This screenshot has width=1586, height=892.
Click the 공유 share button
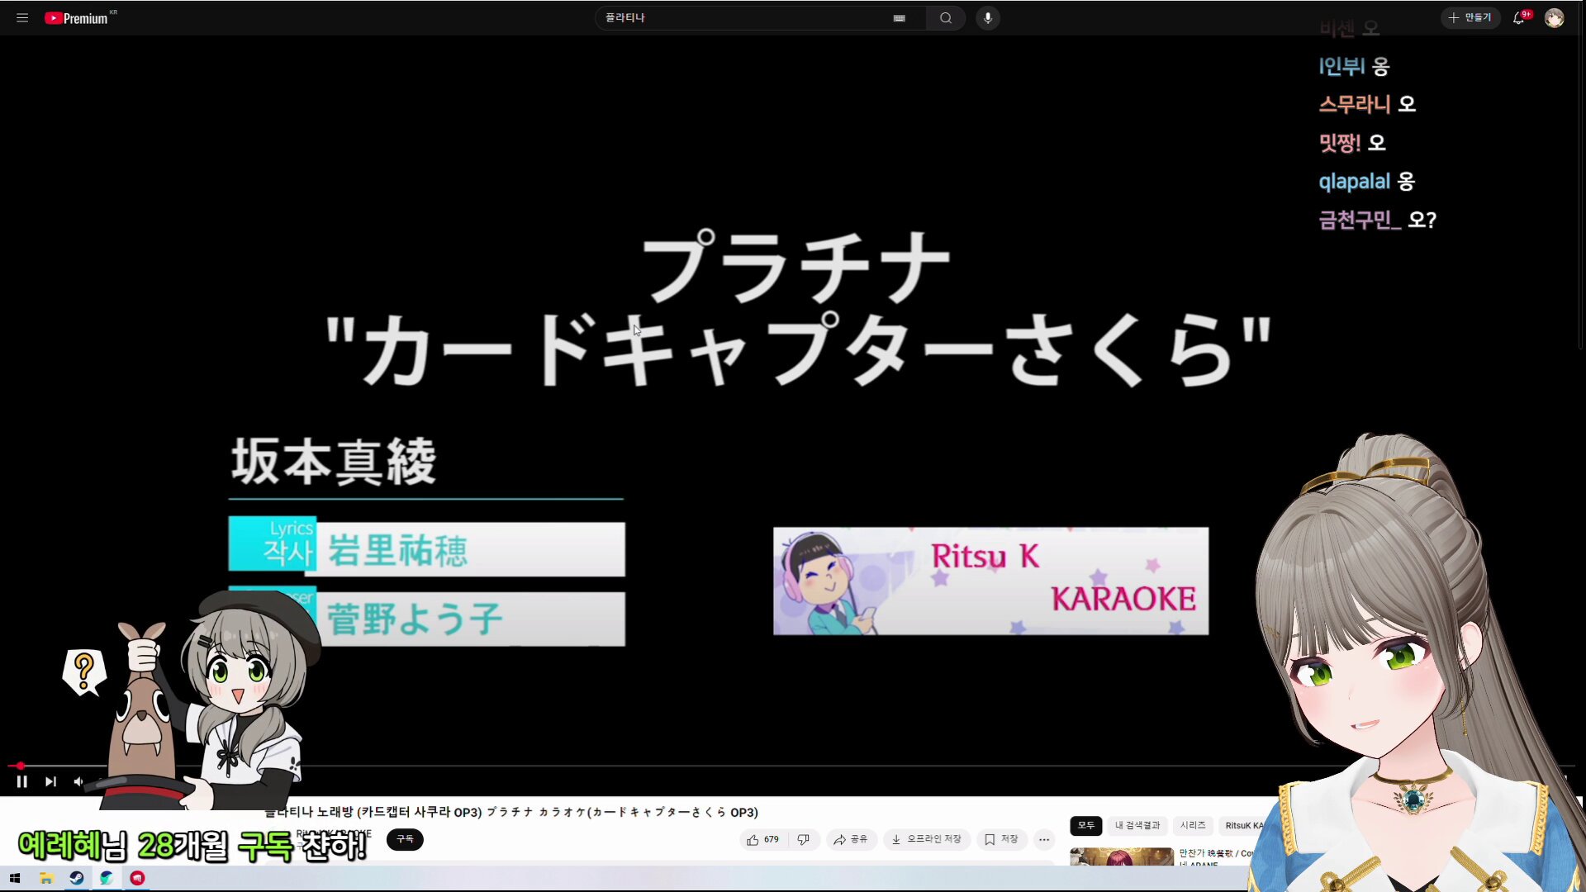[850, 839]
